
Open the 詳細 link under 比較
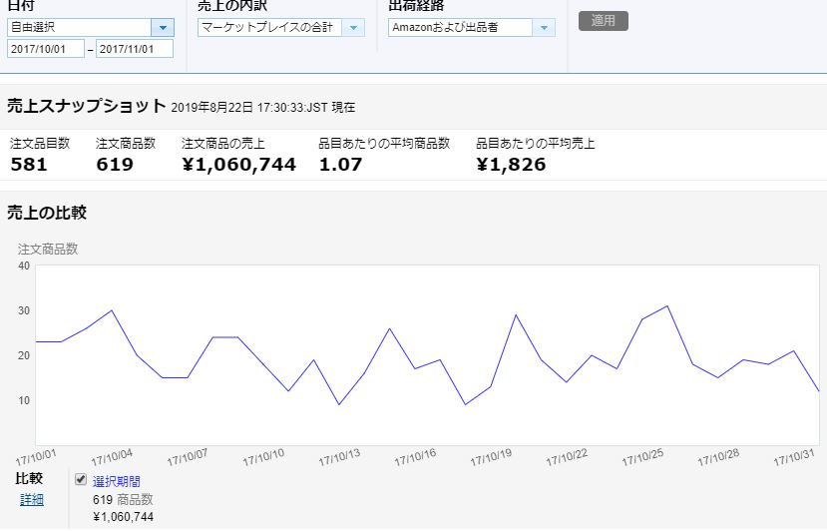32,499
